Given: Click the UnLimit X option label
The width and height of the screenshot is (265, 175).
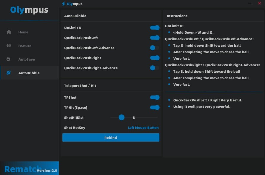Looking at the screenshot, I should pyautogui.click(x=73, y=28).
